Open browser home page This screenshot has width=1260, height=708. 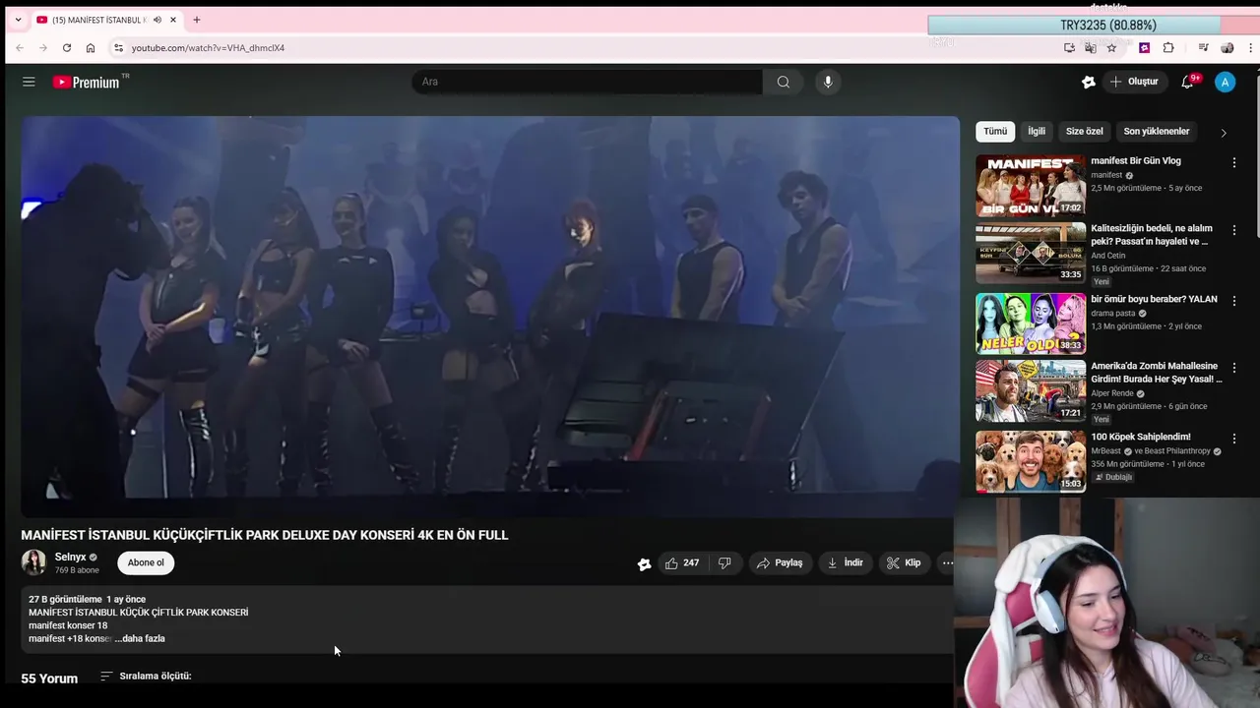click(91, 47)
